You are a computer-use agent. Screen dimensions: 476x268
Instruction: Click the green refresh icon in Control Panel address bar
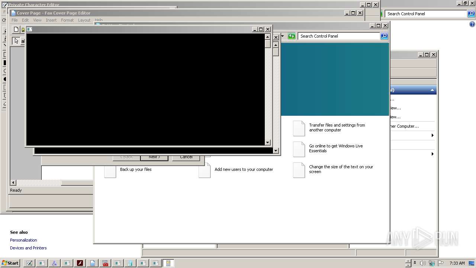pyautogui.click(x=292, y=36)
